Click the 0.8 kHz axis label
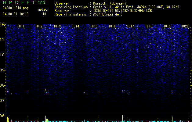Image resolution: width=192 pixels, height=122 pixels. [3, 85]
